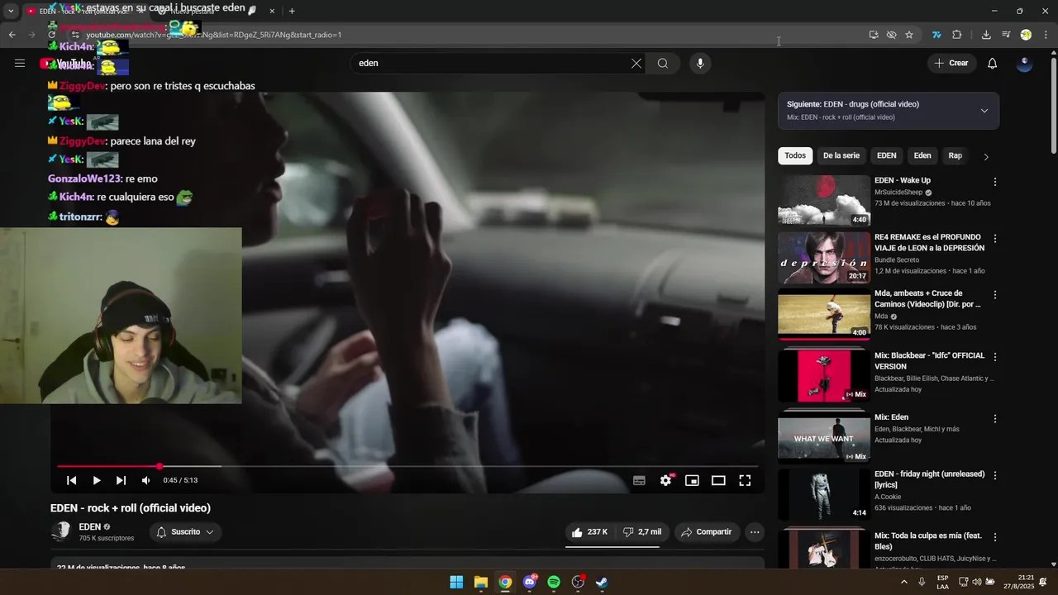
Task: Mute the video volume speaker
Action: tap(145, 480)
